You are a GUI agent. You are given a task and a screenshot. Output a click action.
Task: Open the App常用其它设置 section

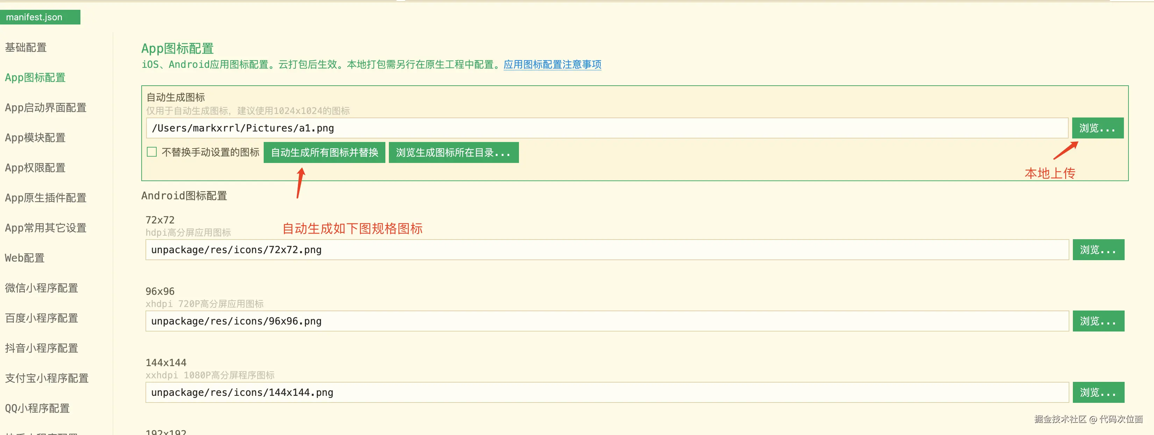[45, 228]
